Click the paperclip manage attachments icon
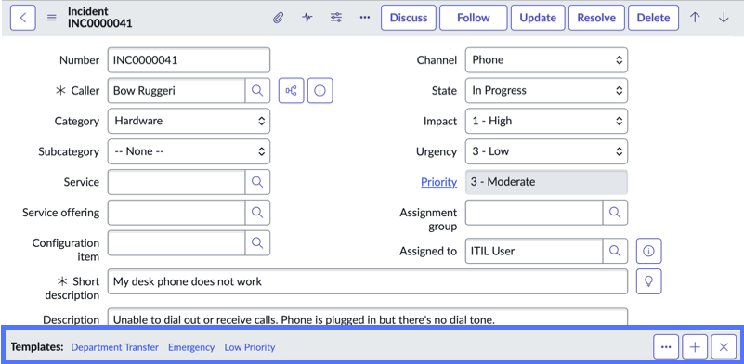This screenshot has width=744, height=364. coord(278,18)
